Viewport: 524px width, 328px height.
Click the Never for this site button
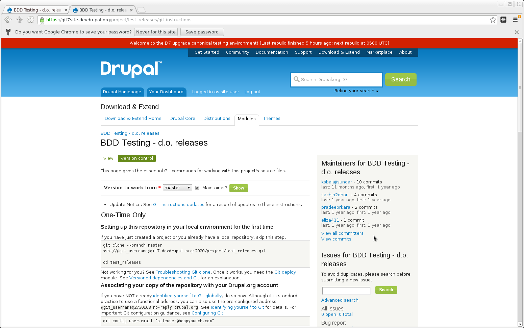tap(156, 32)
